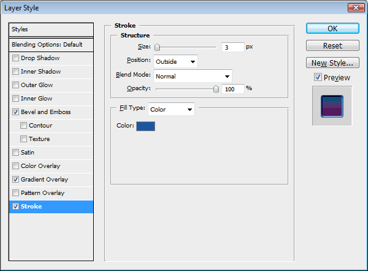
Task: Enable the Drop Shadow checkbox
Action: click(15, 58)
